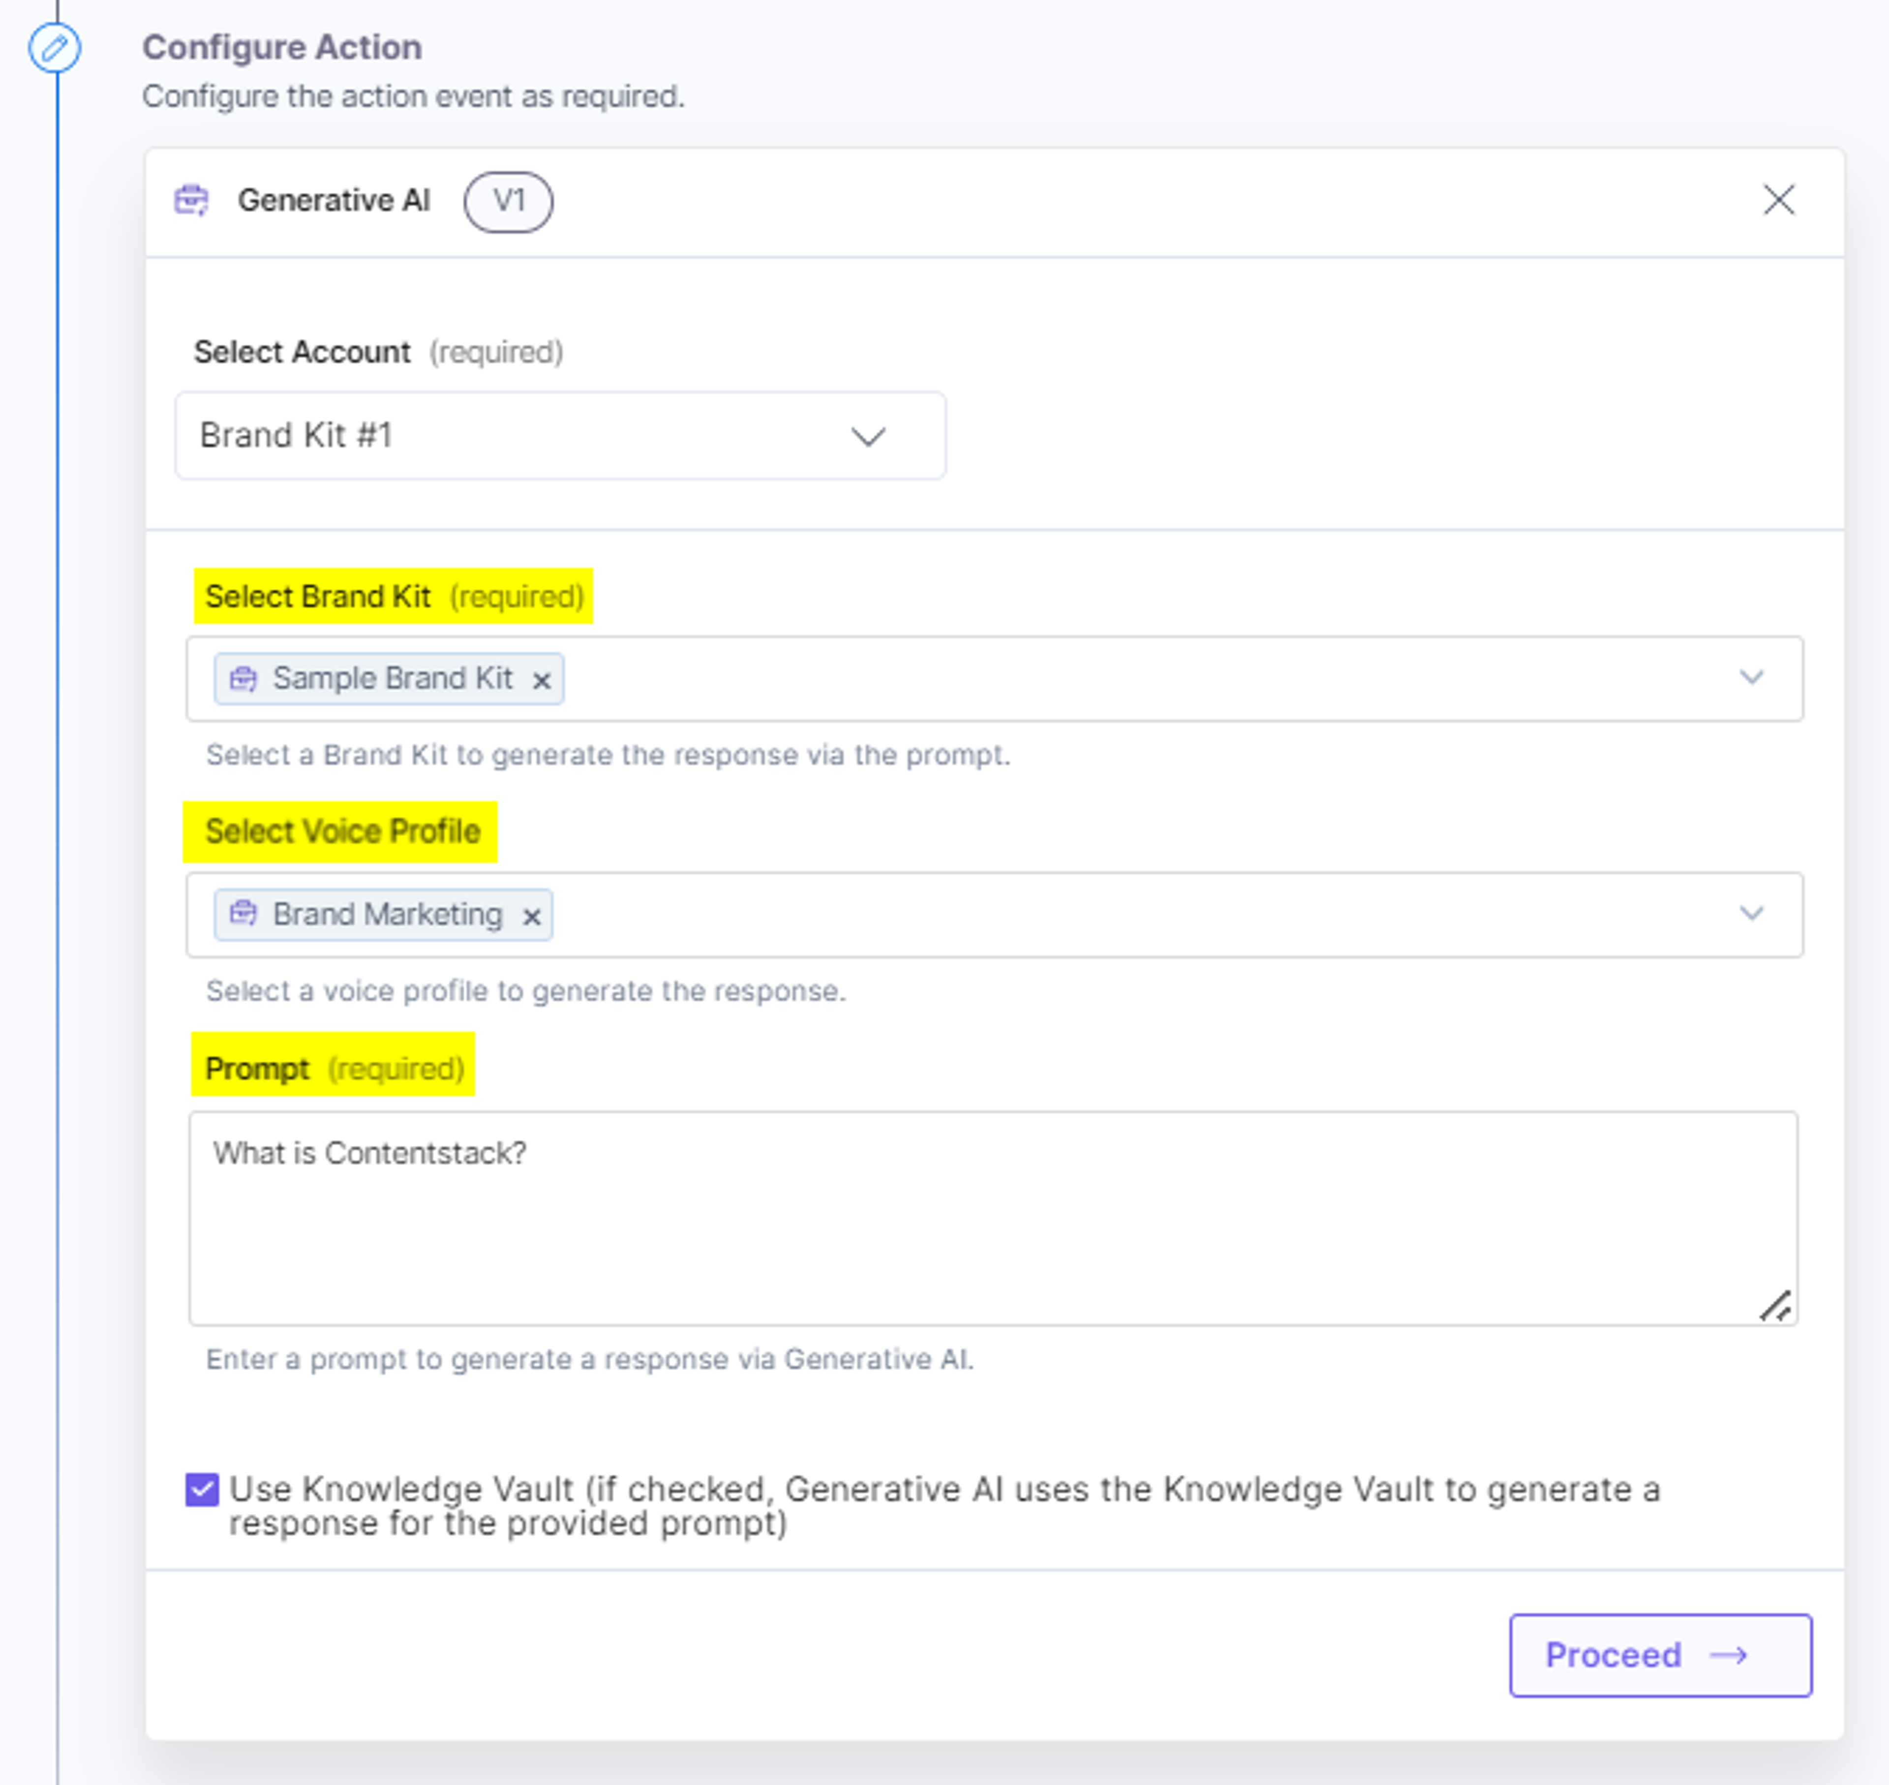Click the Generative AI briefcase icon
Image resolution: width=1889 pixels, height=1785 pixels.
coord(191,201)
